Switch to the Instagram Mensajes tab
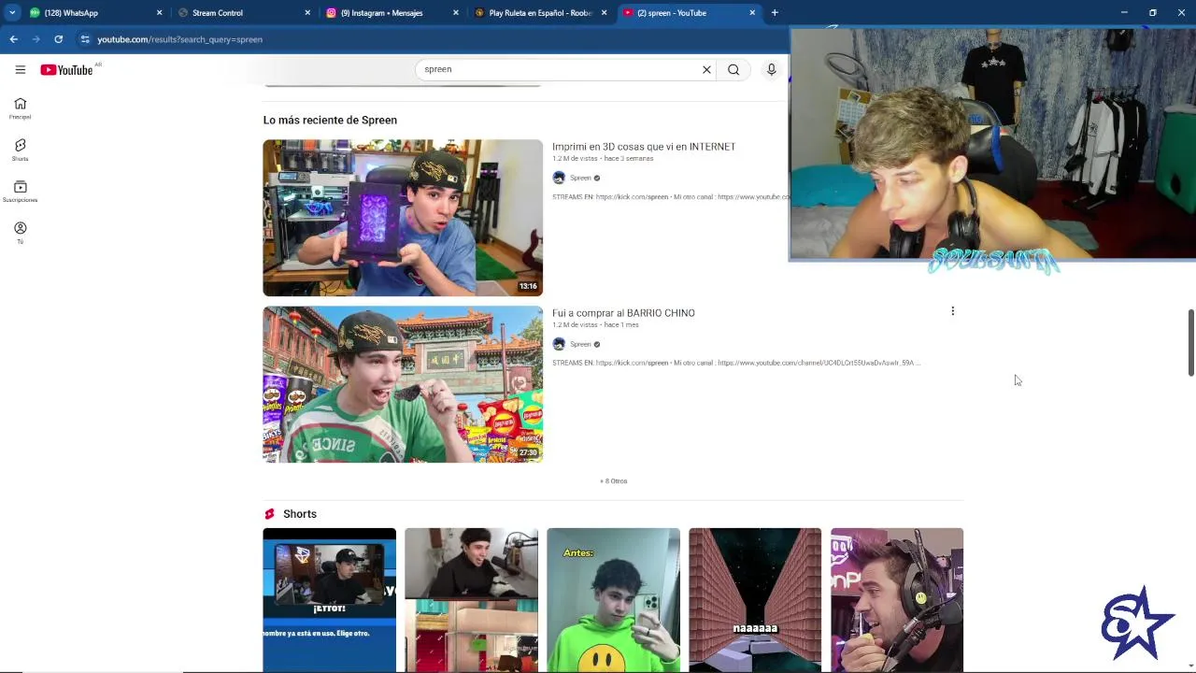1196x673 pixels. point(392,13)
